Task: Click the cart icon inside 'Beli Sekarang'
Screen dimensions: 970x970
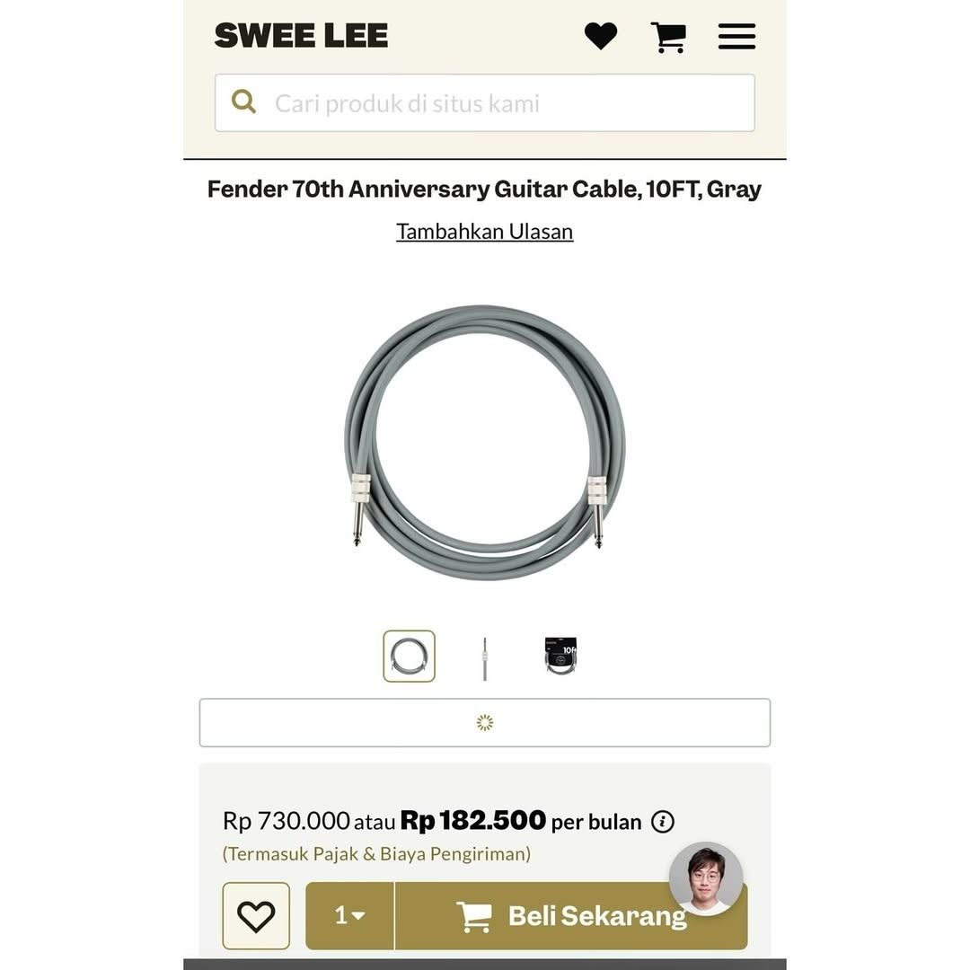Action: 474,916
